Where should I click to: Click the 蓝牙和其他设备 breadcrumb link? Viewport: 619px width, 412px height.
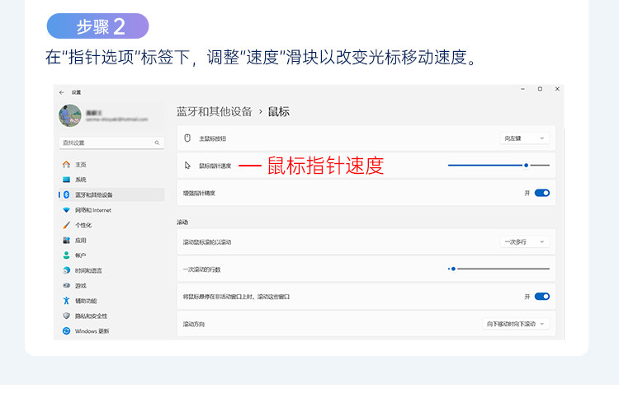[215, 111]
